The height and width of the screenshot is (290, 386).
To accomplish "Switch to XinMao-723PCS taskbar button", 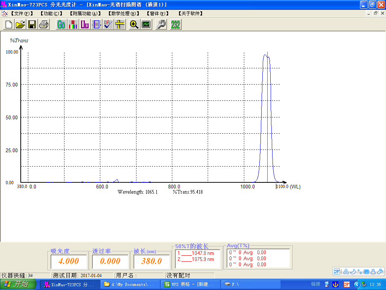I will pyautogui.click(x=70, y=284).
